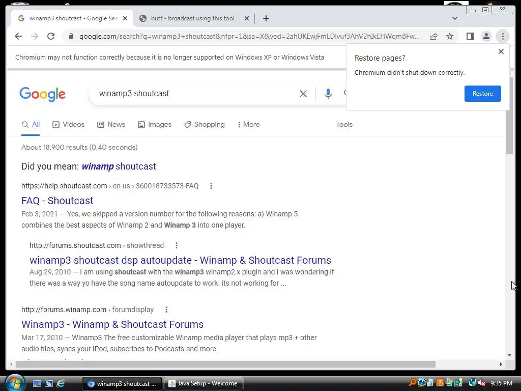
Task: Clear the search box with X icon
Action: pyautogui.click(x=303, y=94)
